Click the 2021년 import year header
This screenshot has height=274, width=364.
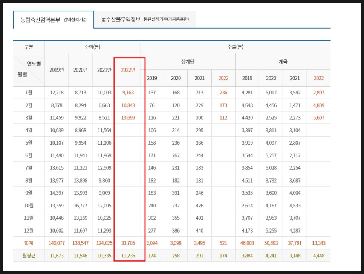tap(104, 70)
